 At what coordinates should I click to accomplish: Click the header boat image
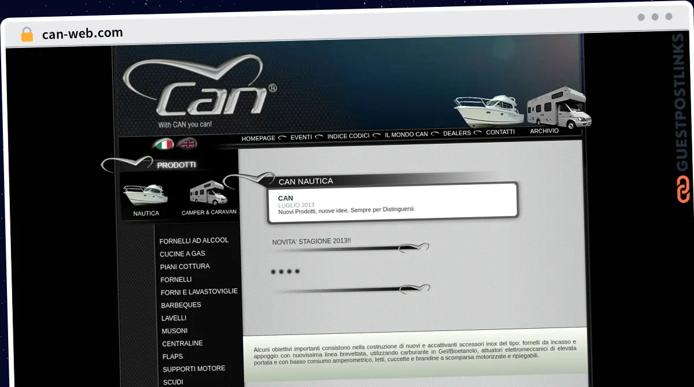click(x=488, y=111)
